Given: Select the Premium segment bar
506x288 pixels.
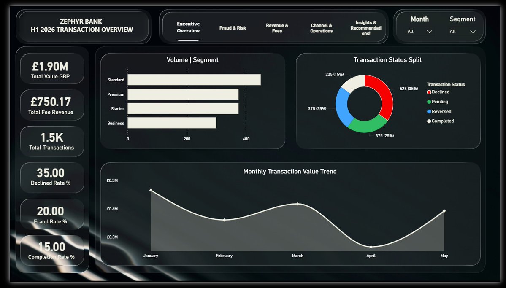Looking at the screenshot, I should 183,94.
